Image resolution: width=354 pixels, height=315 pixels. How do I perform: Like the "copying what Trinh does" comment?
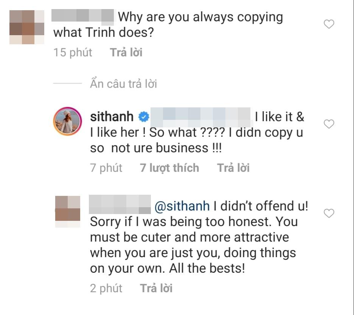[329, 25]
